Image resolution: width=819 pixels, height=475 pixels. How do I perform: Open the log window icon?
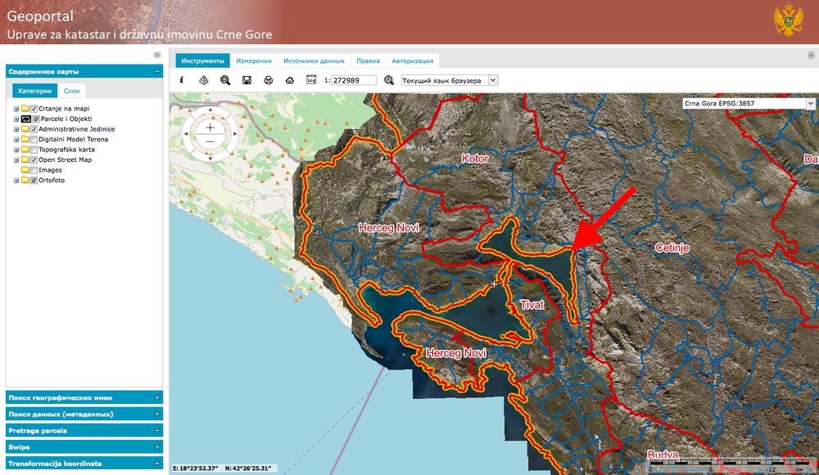coord(310,80)
